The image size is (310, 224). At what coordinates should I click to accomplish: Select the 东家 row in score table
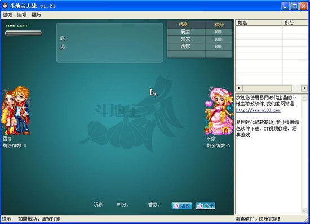199,39
